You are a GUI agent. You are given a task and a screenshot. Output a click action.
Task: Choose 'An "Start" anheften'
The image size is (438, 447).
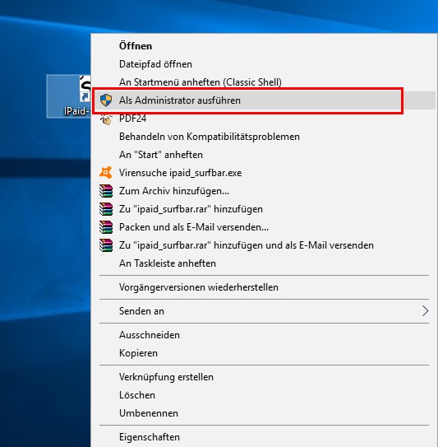click(161, 155)
